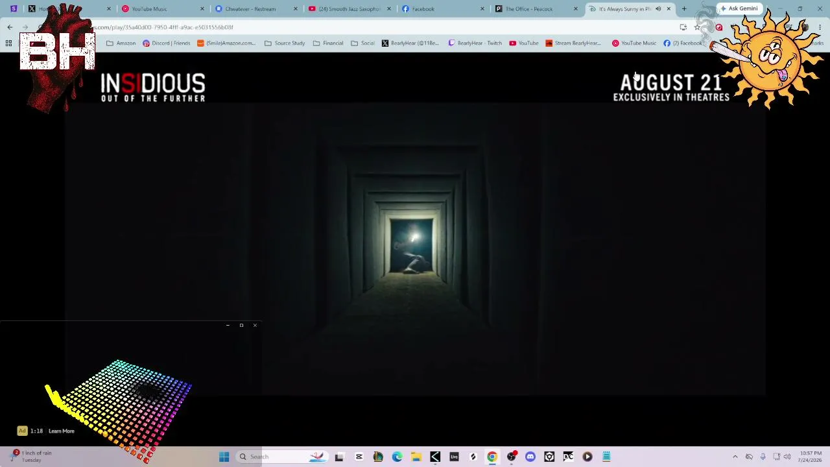Open the apps grid shortcut
The width and height of the screenshot is (830, 467).
pos(8,43)
